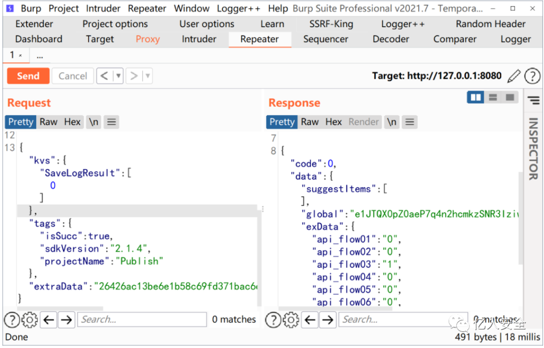Switch to the Random Header tab
The image size is (544, 348).
491,24
